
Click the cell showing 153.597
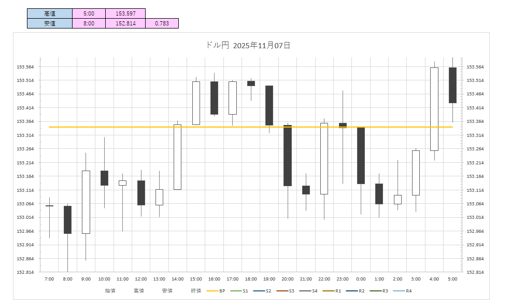pyautogui.click(x=125, y=13)
